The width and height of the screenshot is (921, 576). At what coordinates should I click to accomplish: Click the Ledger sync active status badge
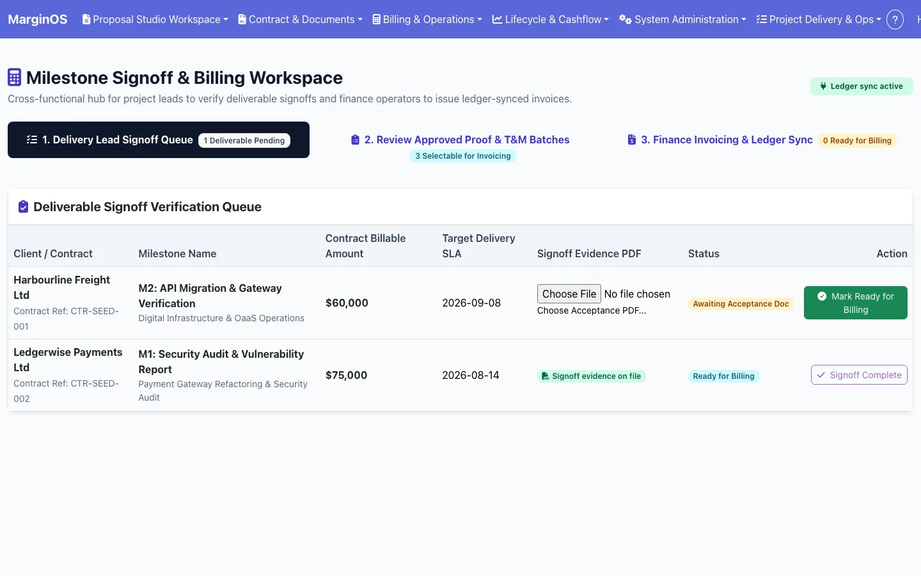click(x=862, y=86)
